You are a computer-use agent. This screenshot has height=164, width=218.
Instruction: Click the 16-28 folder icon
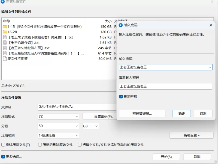point(5,32)
